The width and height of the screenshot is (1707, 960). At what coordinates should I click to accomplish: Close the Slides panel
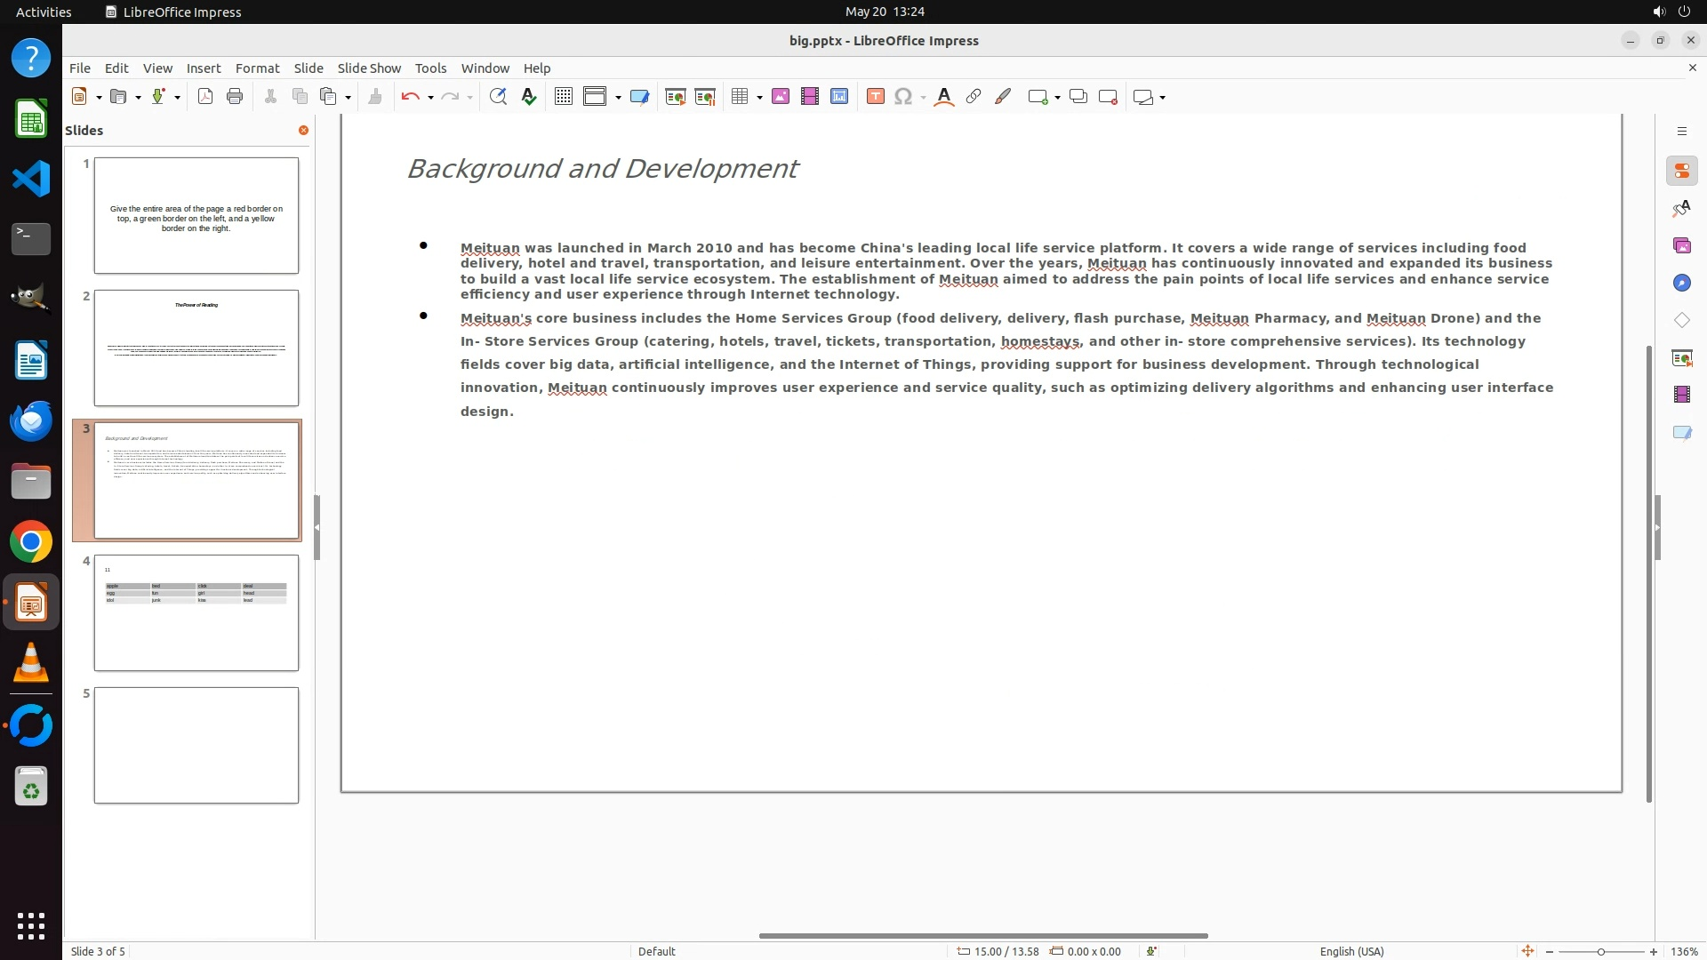tap(303, 130)
